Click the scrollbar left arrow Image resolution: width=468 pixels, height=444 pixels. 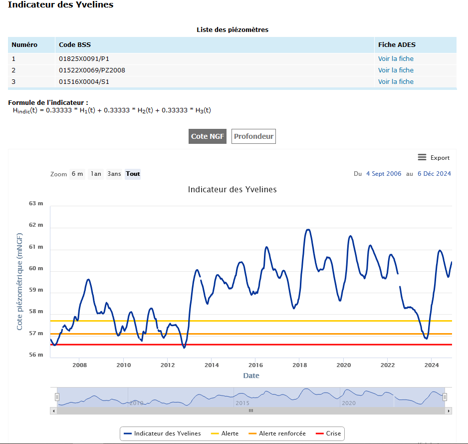click(53, 411)
